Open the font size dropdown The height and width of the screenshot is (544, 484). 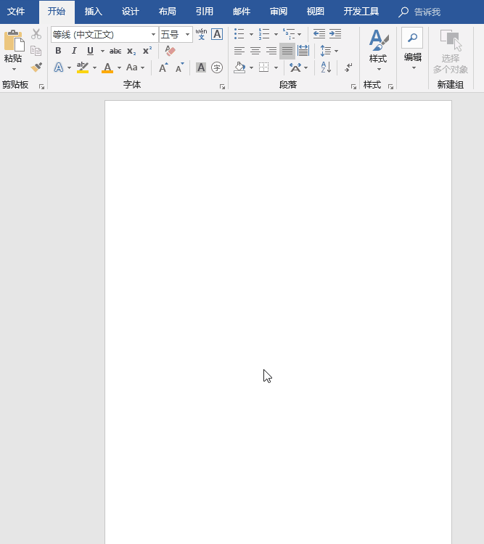tap(188, 34)
